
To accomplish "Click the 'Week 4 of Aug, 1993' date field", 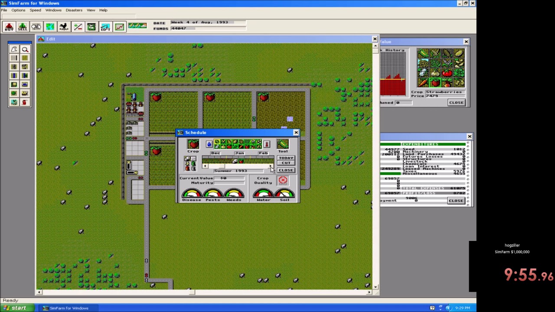I will point(208,22).
